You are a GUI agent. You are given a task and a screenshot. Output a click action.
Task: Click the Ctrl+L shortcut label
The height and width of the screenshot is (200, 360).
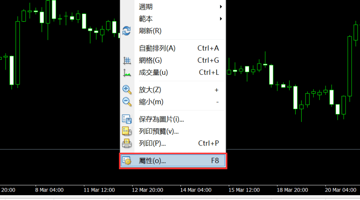click(209, 72)
